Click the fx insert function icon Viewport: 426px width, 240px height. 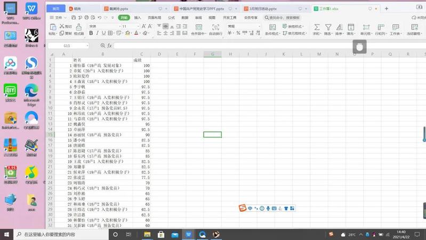click(x=109, y=46)
